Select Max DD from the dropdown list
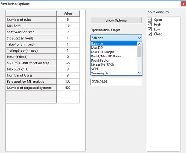Image resolution: width=186 pixels, height=153 pixels. (x=97, y=48)
